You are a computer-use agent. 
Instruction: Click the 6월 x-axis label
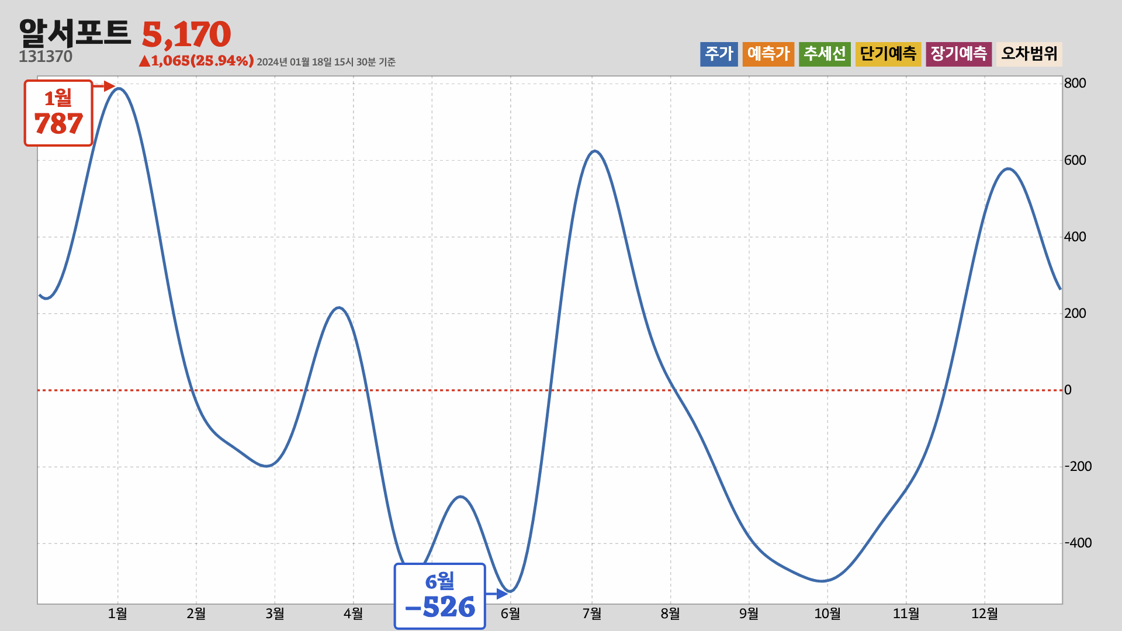pyautogui.click(x=510, y=613)
